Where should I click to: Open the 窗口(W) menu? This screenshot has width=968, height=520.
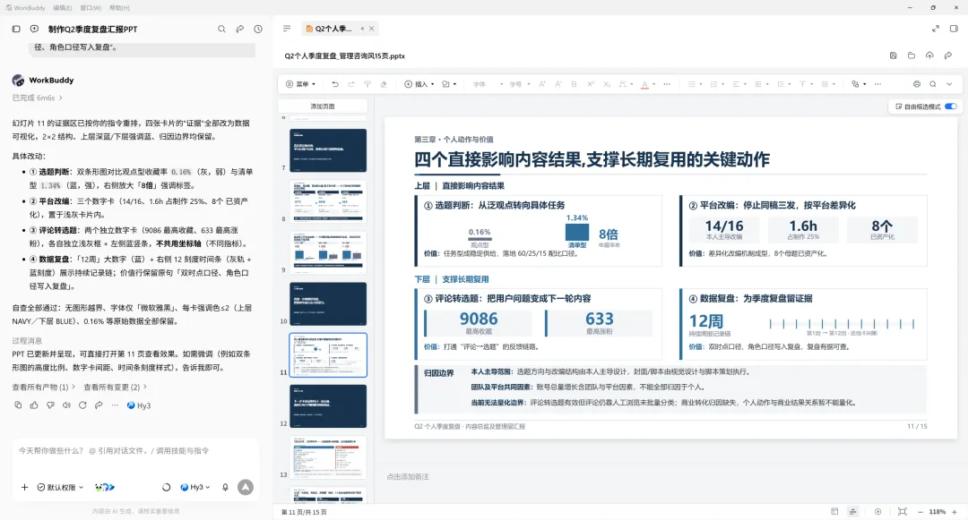[91, 8]
